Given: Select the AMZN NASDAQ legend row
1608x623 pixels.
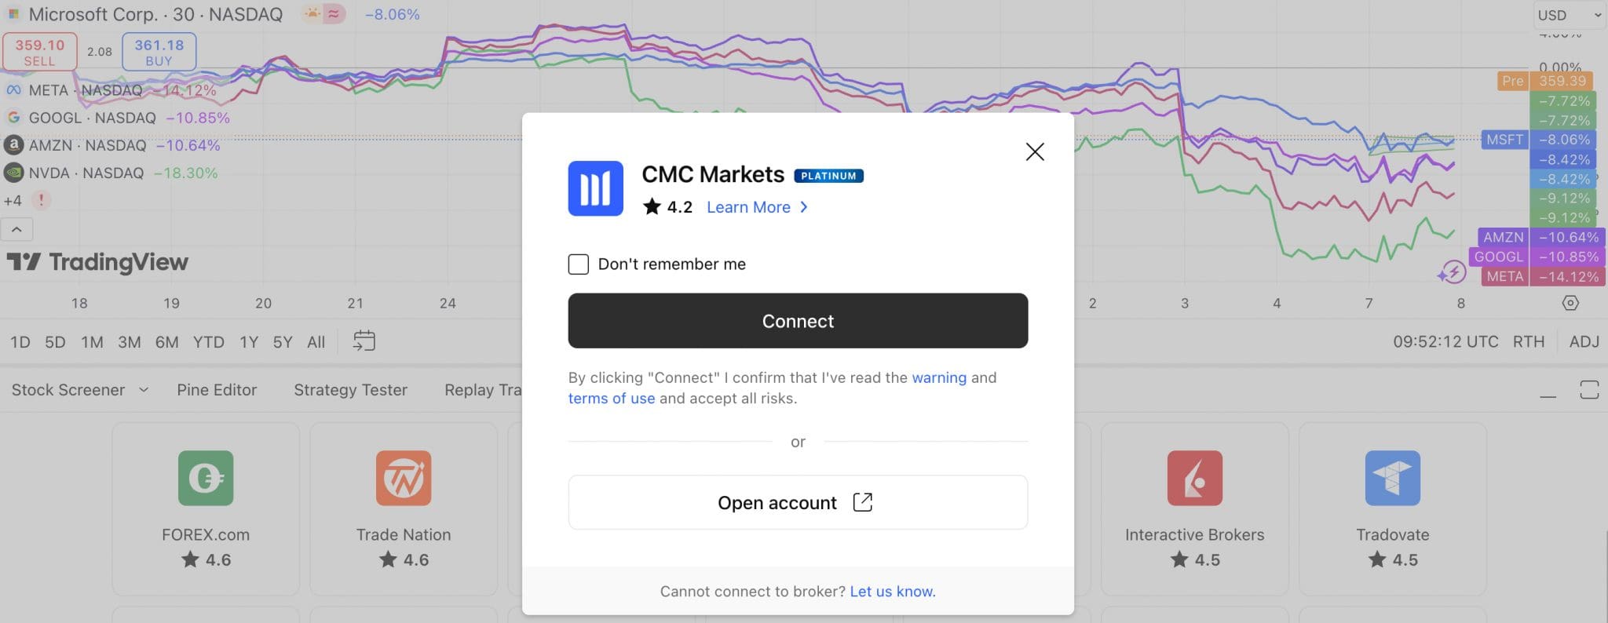Looking at the screenshot, I should 112,145.
